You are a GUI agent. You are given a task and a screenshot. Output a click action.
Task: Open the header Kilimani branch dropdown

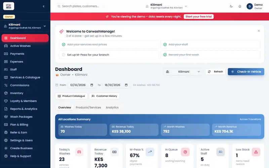pyautogui.click(x=166, y=6)
